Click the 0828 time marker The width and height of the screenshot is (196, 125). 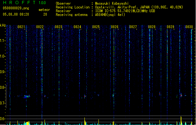coord(152,27)
